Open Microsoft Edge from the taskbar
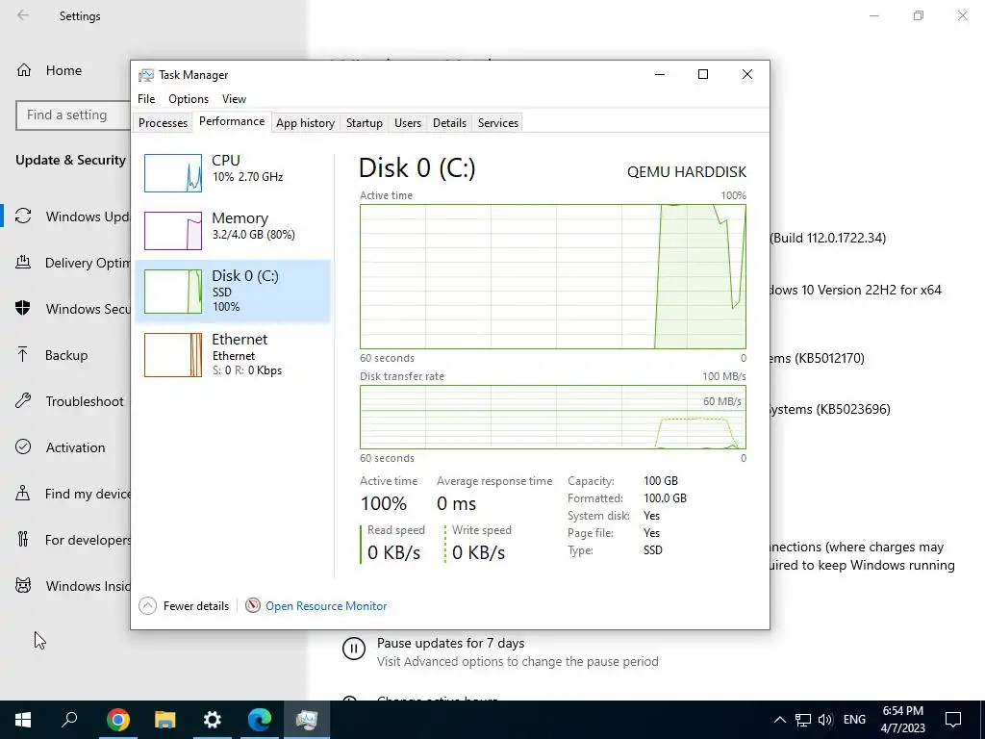The height and width of the screenshot is (739, 985). click(260, 720)
